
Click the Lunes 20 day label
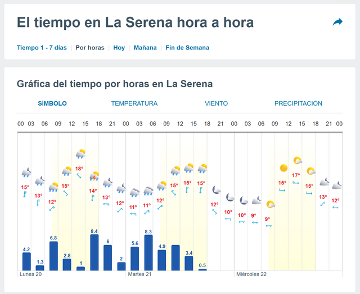31,274
